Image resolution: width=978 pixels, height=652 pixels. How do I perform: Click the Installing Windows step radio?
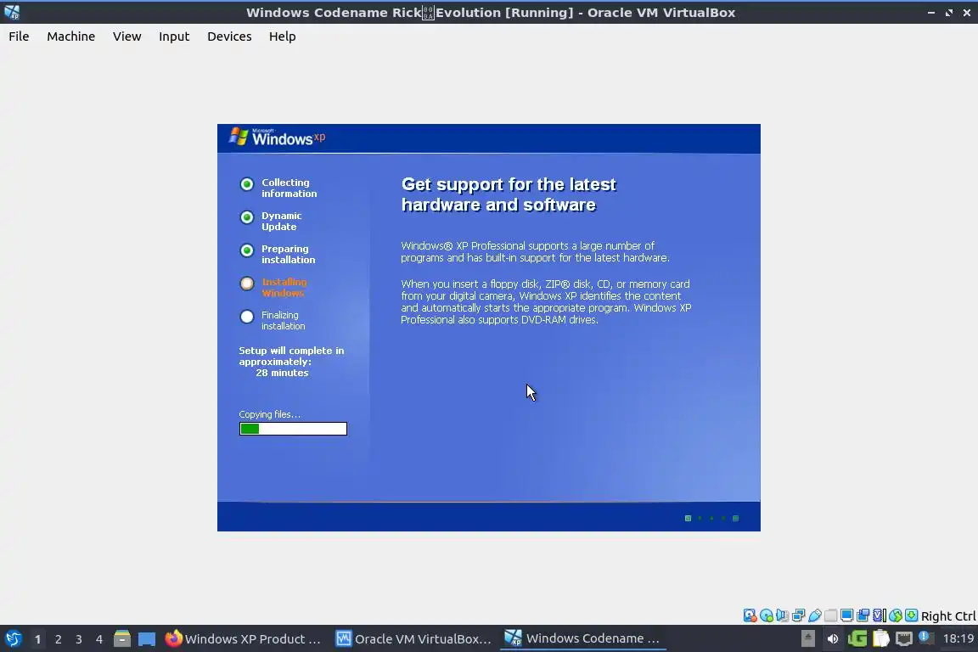coord(247,284)
